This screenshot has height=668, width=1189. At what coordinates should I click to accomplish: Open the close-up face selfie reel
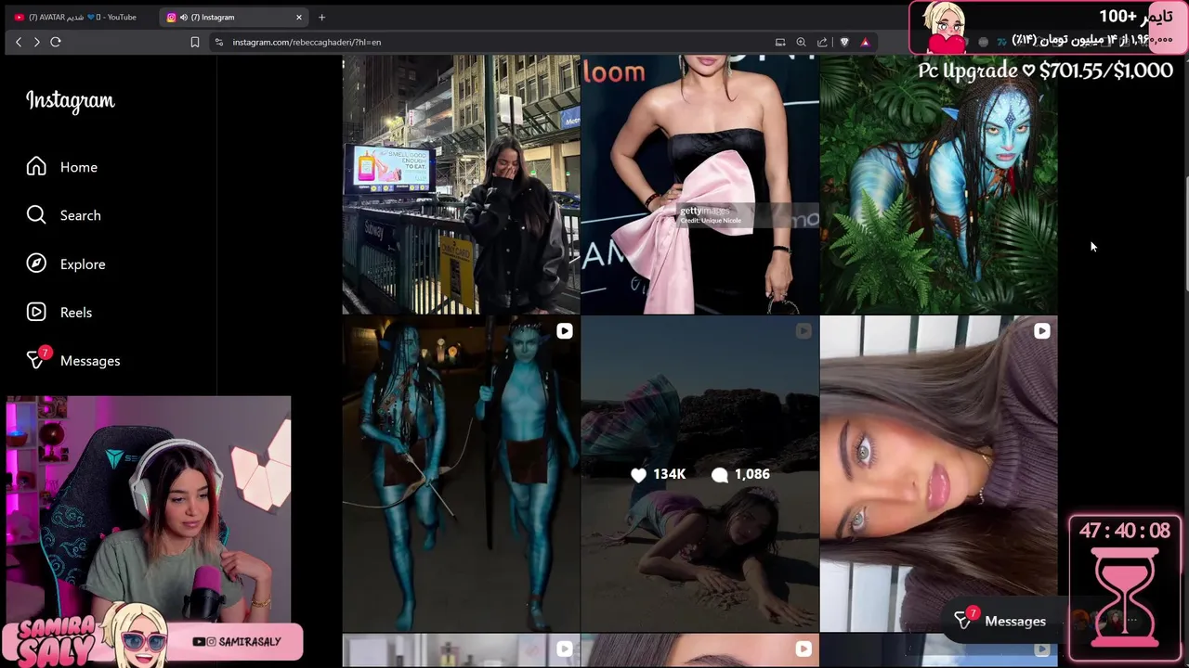pos(938,473)
